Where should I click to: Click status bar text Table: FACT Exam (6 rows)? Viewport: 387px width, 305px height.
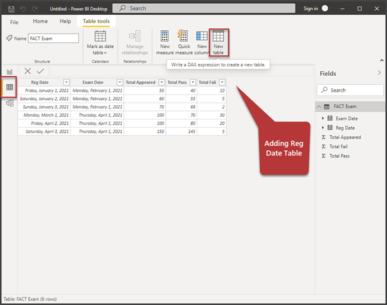coord(30,299)
